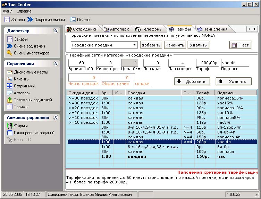Click the Автопарк sidebar icon
261x199 pixels.
[x=9, y=93]
